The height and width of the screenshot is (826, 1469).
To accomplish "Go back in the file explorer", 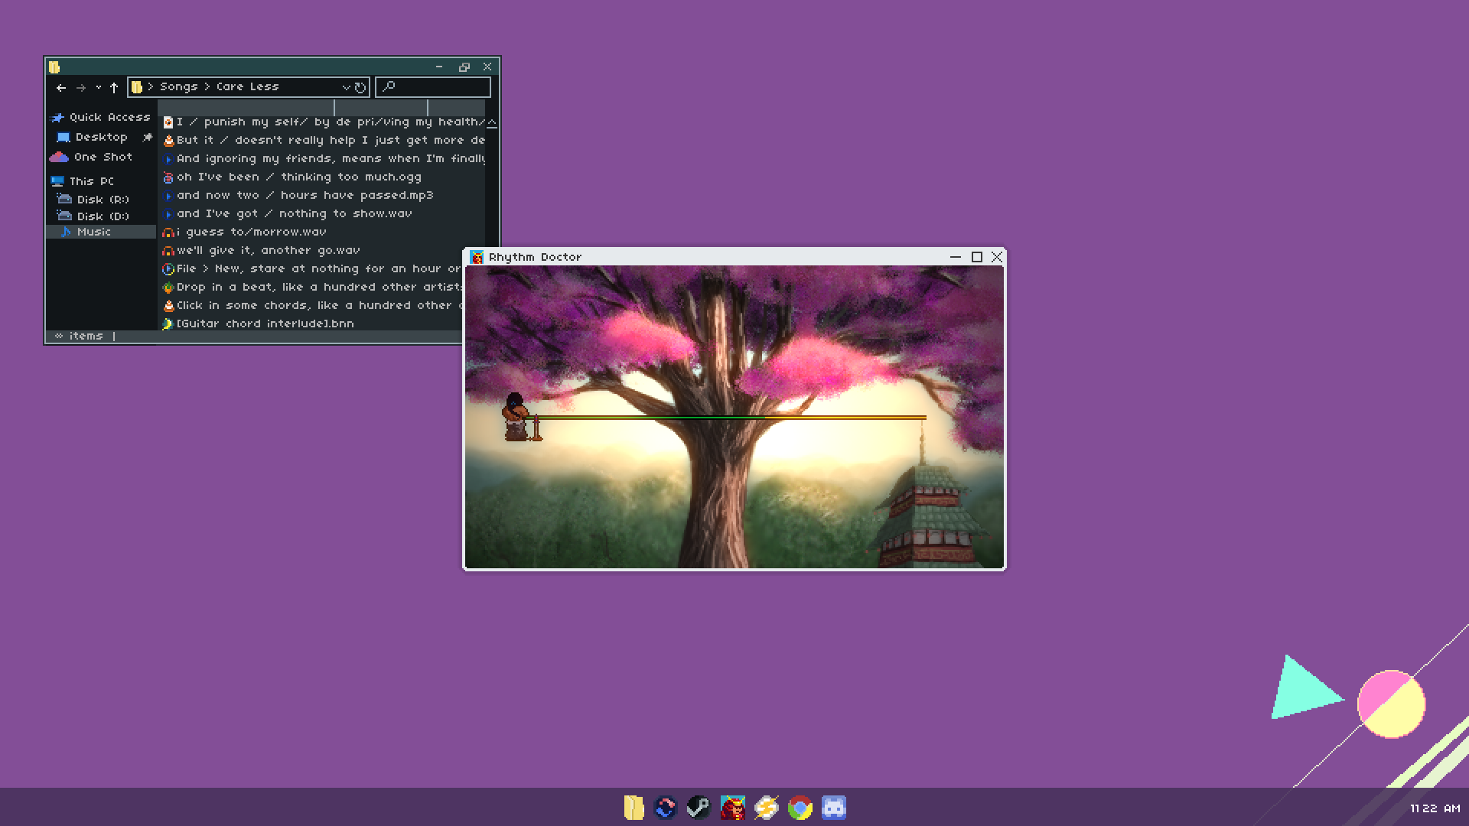I will coord(61,87).
